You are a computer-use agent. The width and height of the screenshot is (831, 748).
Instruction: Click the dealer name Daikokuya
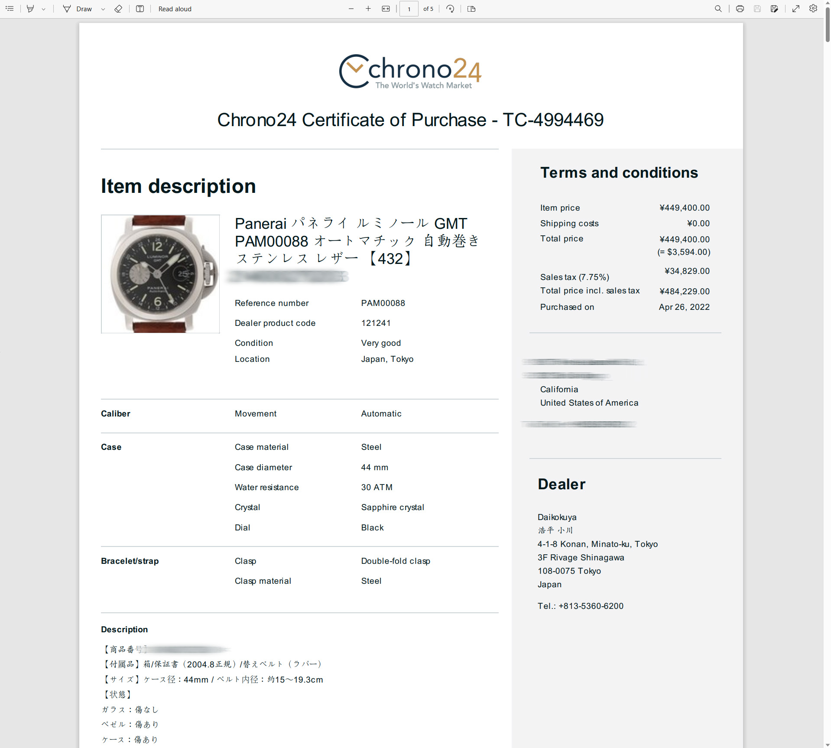pos(557,517)
